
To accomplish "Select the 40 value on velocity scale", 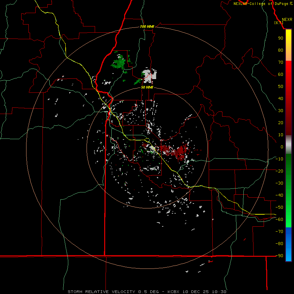I will tap(281, 99).
